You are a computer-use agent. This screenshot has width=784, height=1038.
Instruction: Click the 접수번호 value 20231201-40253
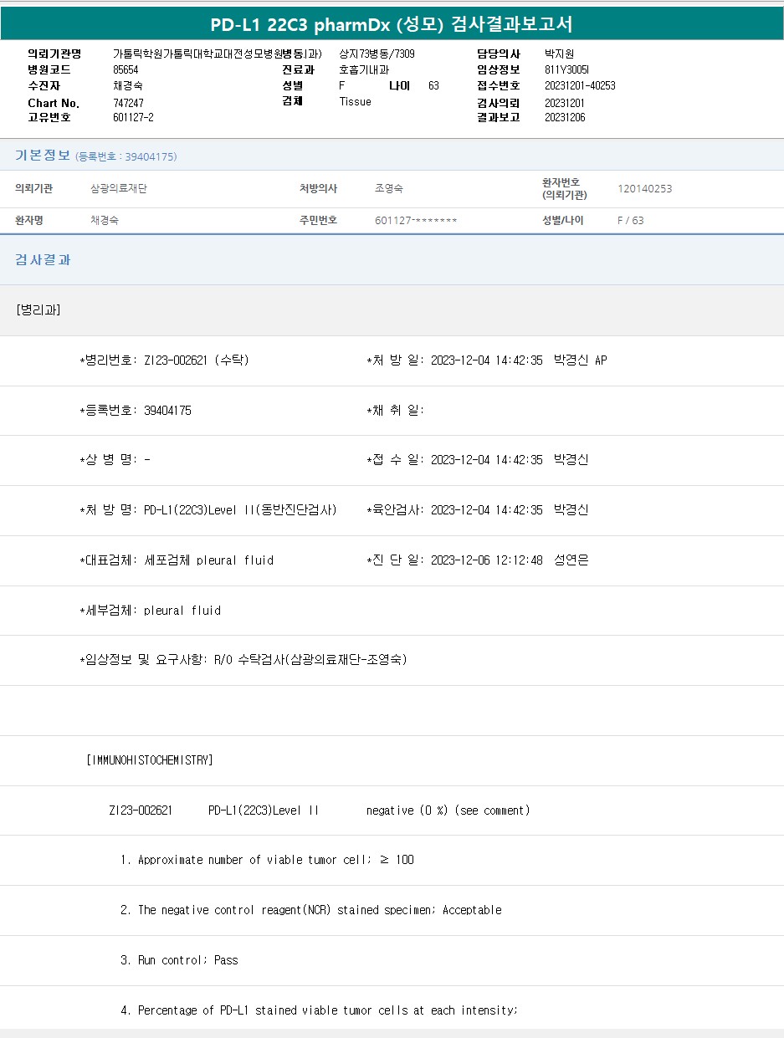coord(579,85)
